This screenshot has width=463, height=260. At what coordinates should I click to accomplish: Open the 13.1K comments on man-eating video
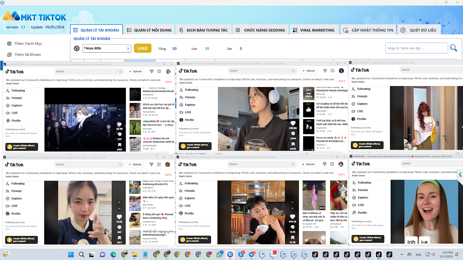(x=293, y=227)
